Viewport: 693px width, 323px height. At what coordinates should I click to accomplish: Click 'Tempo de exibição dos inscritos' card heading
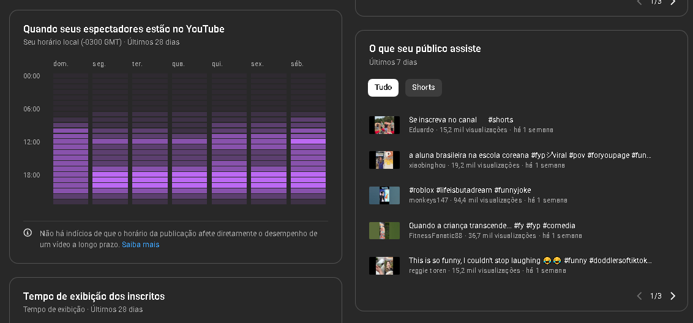(94, 297)
